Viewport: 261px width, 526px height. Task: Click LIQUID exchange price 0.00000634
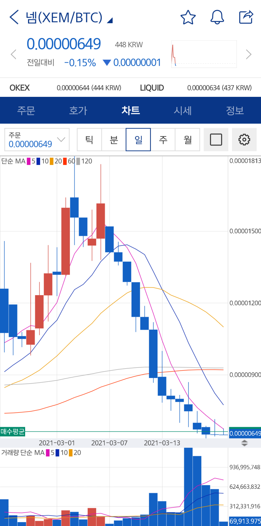pyautogui.click(x=219, y=88)
